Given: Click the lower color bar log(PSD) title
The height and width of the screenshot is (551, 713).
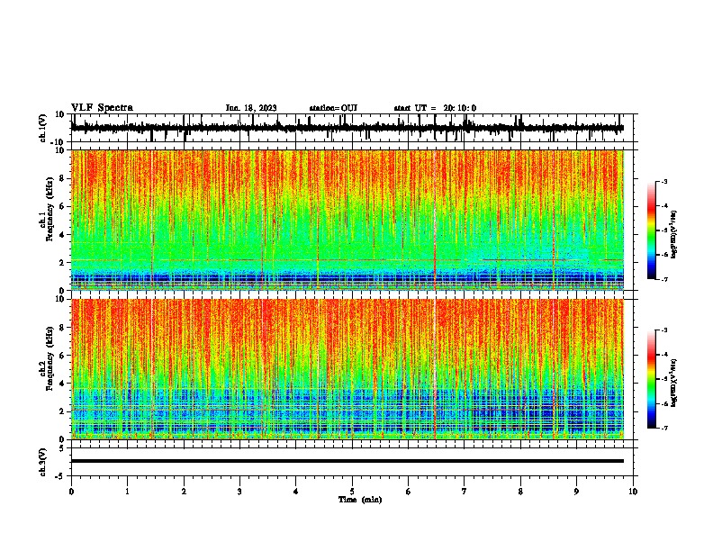Looking at the screenshot, I should coord(674,383).
